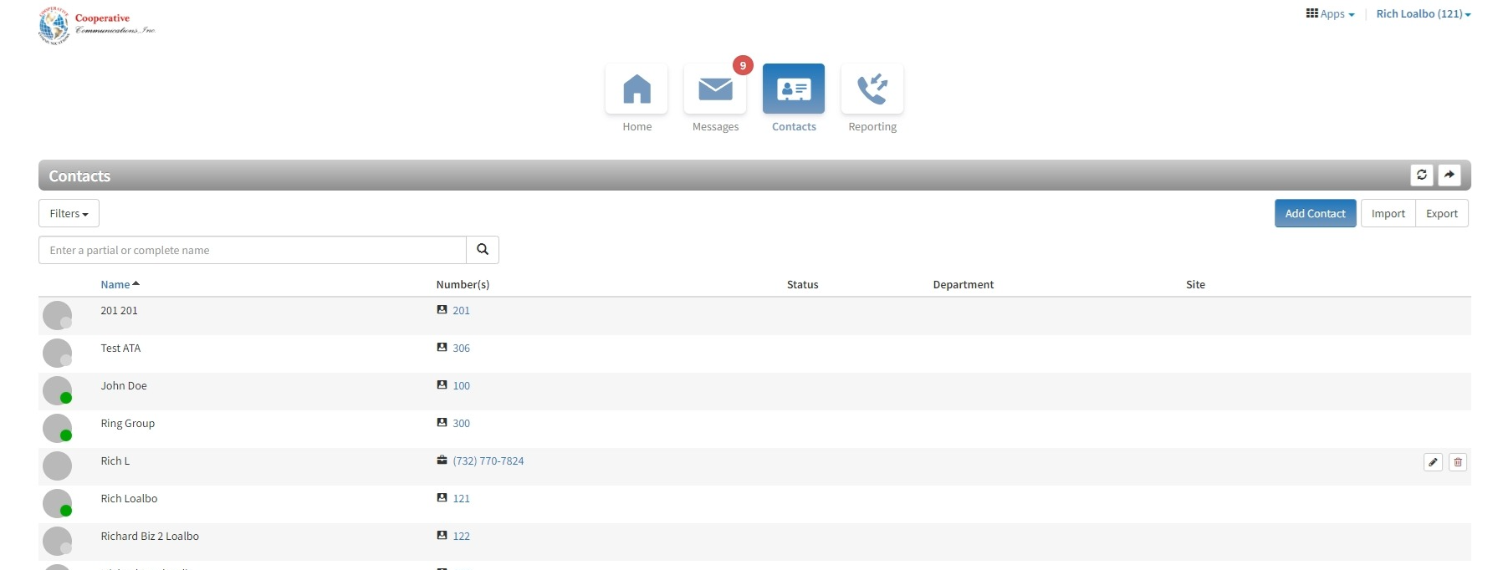The width and height of the screenshot is (1503, 570).
Task: Click the pop-out arrow icon in Contacts header
Action: (x=1449, y=175)
